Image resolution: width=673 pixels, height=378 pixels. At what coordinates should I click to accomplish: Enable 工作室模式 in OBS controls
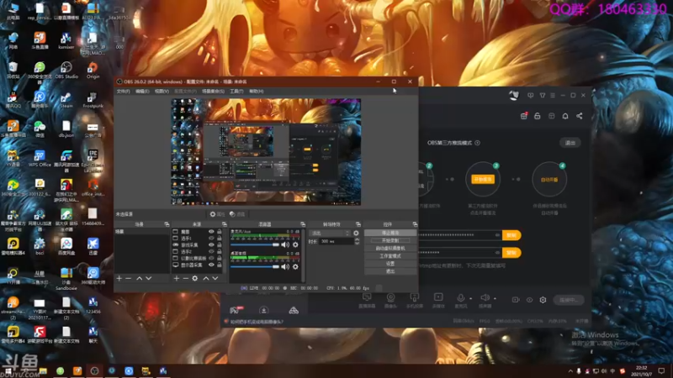pos(390,256)
